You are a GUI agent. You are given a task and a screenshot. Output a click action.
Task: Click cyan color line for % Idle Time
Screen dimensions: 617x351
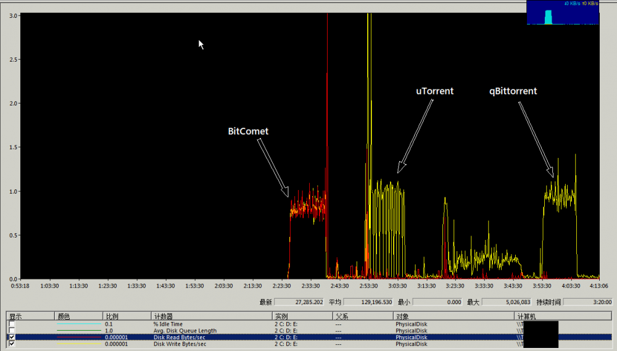pos(79,324)
